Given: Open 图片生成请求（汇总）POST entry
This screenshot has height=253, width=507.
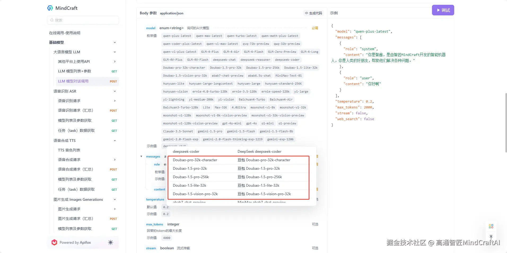Looking at the screenshot, I should [88, 219].
